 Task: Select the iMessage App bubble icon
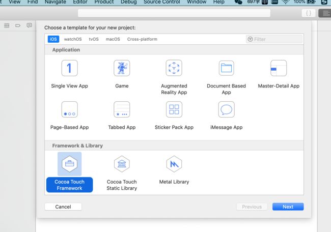(226, 109)
